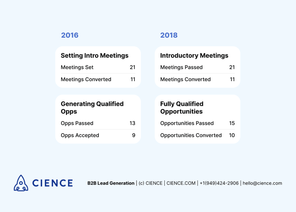Open the Introductory Meetings card title
This screenshot has width=296, height=212.
tap(194, 55)
